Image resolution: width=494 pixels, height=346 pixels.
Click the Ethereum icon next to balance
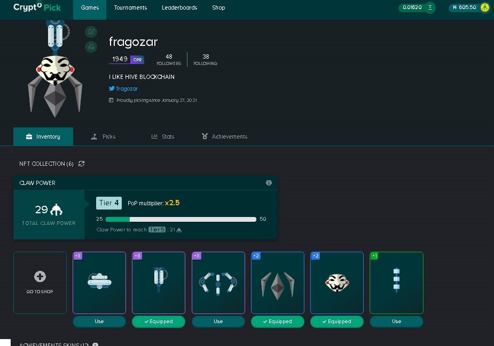coord(430,7)
